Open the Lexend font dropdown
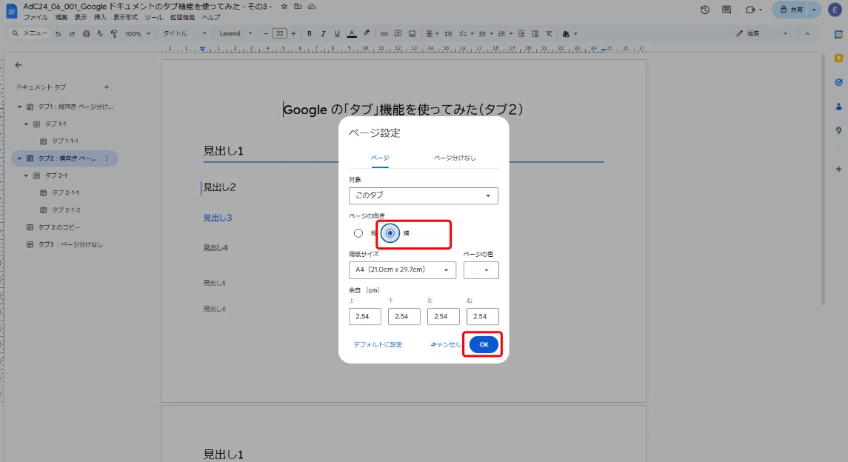The image size is (848, 462). point(236,33)
